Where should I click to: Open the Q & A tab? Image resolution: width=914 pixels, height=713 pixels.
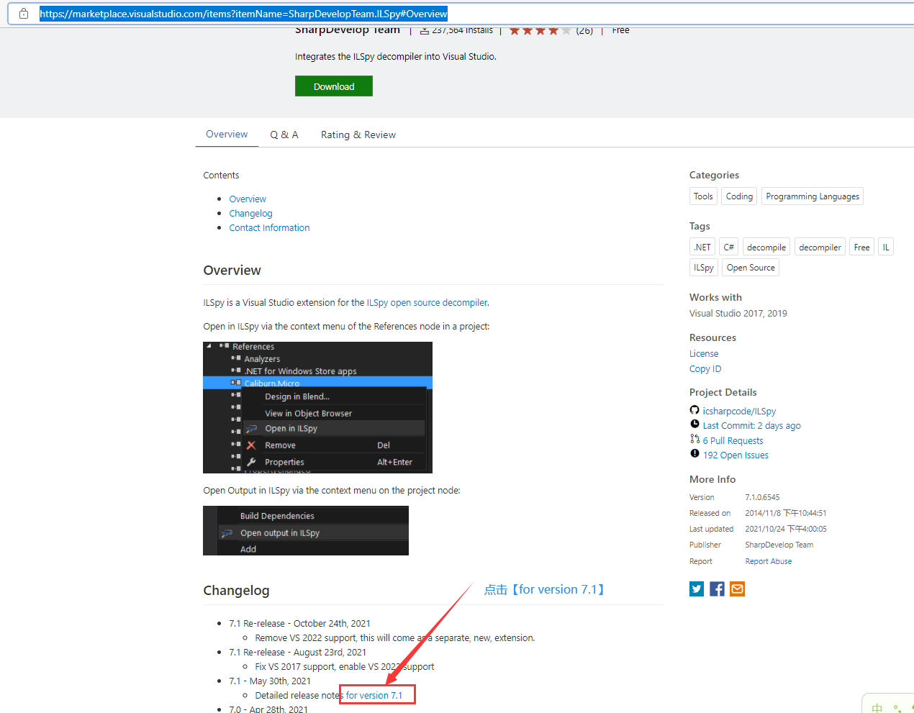click(284, 135)
